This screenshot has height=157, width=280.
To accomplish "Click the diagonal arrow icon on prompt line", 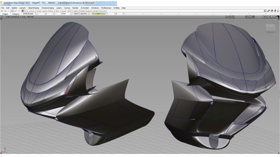I will coord(16,11).
